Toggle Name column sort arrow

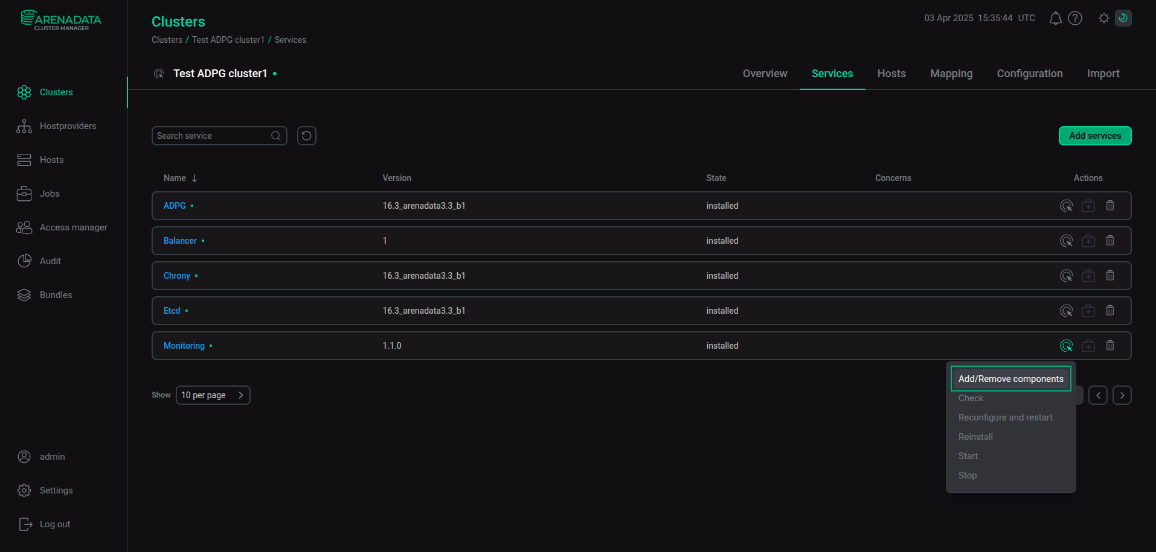coord(194,178)
